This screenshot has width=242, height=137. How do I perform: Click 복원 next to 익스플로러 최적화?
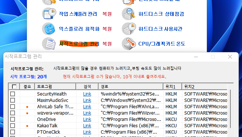tap(107, 29)
